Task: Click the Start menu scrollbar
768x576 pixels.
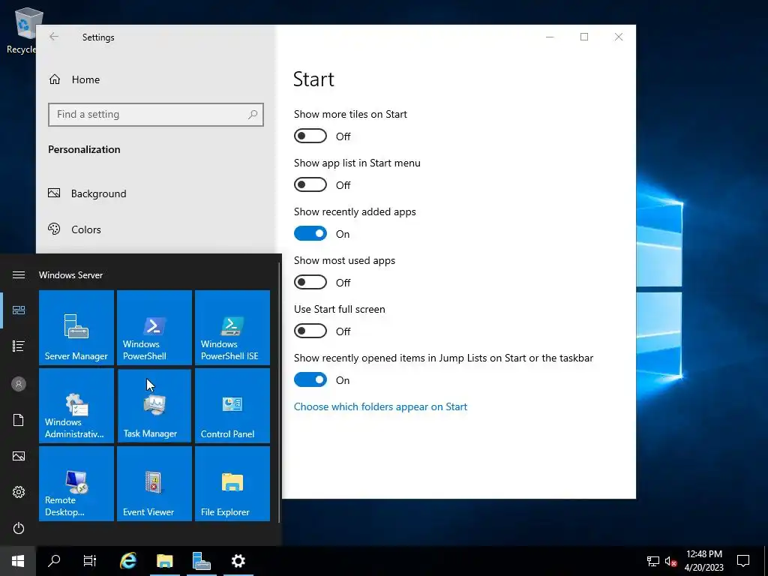Action: [x=279, y=393]
